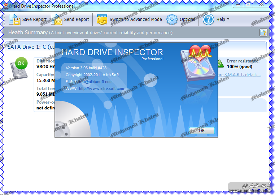Minimize the Hard Drive Inspector window
275x195 pixels.
click(238, 5)
